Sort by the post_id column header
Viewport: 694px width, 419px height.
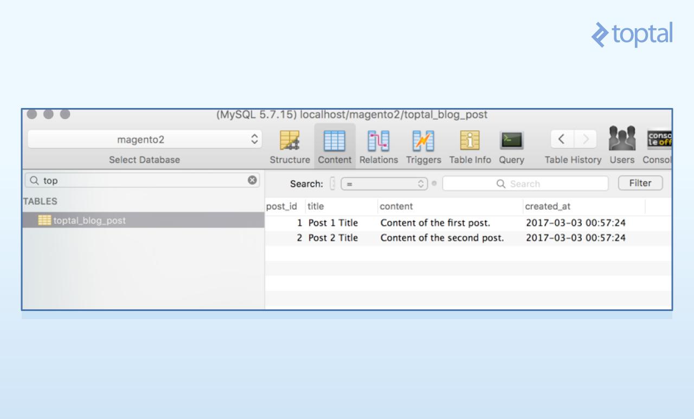pyautogui.click(x=281, y=206)
